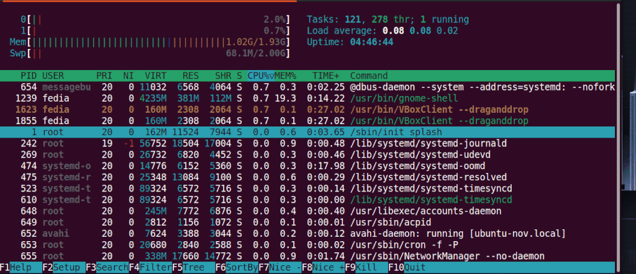The image size is (636, 274).
Task: Click the terminal vertical scrollbar
Action: (x=618, y=138)
